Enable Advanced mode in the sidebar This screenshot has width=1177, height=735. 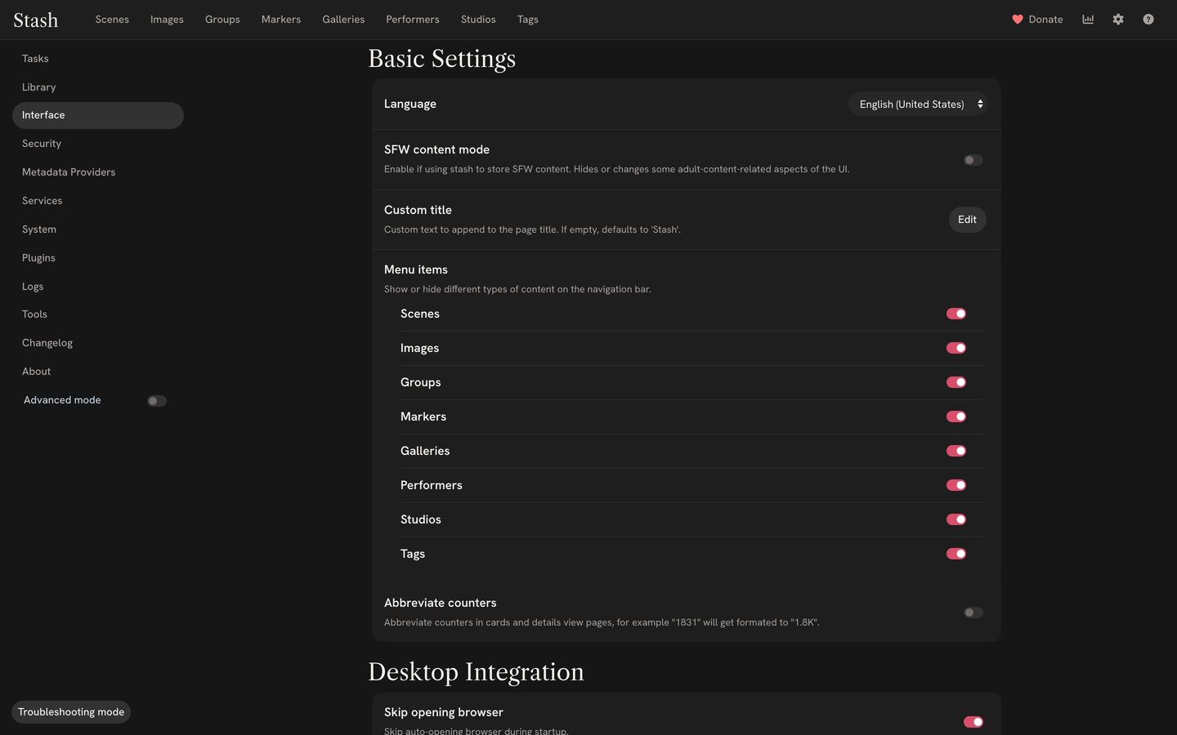[x=157, y=401]
